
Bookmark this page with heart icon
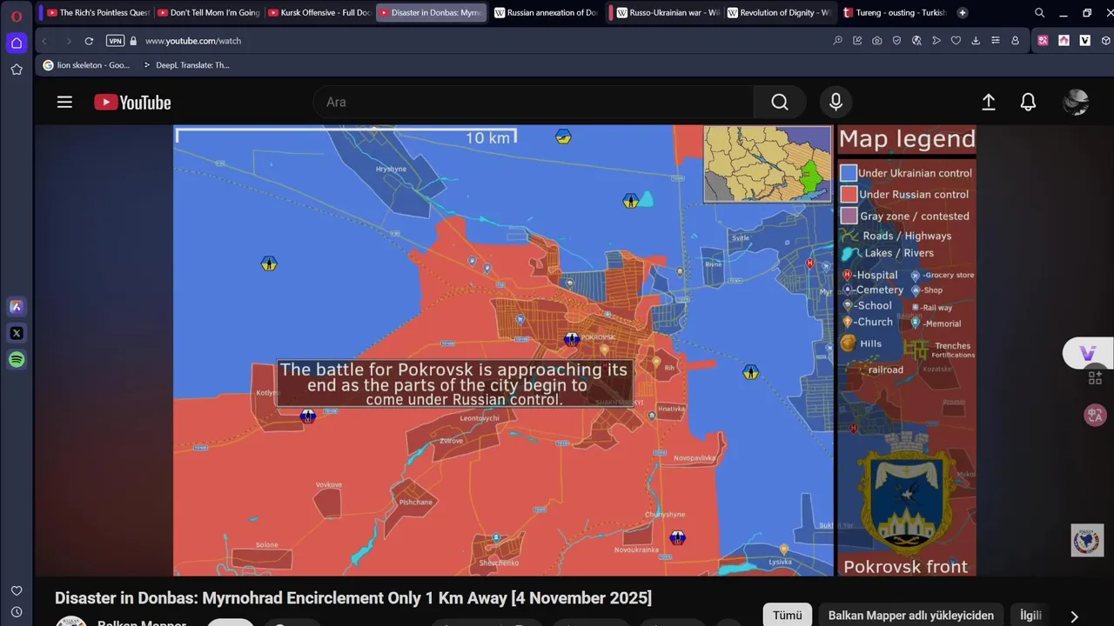click(956, 41)
